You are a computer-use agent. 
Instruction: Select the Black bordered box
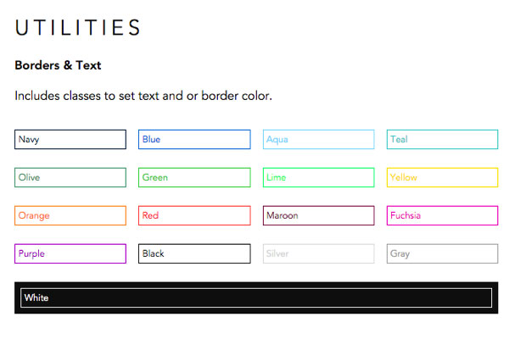194,253
